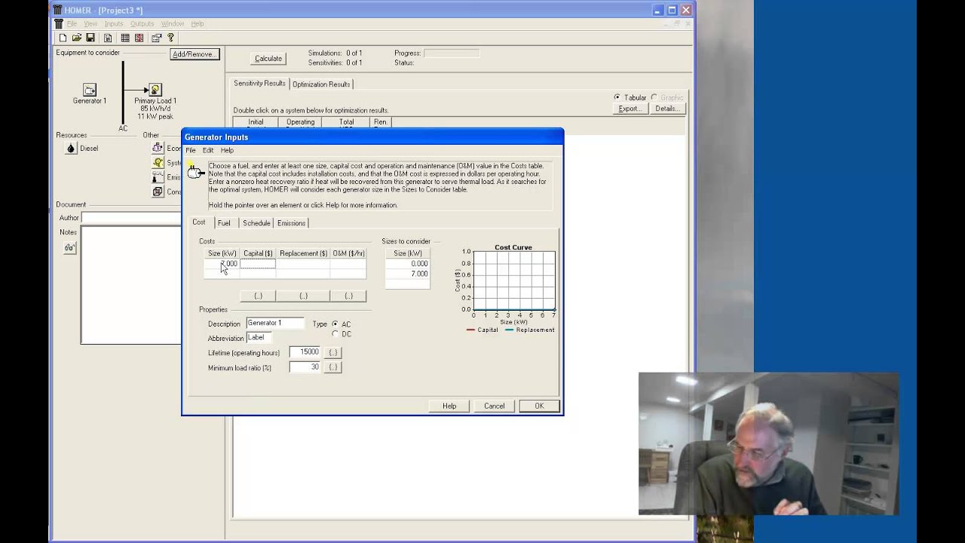The width and height of the screenshot is (965, 543).
Task: Open the System control icon
Action: pos(158,162)
